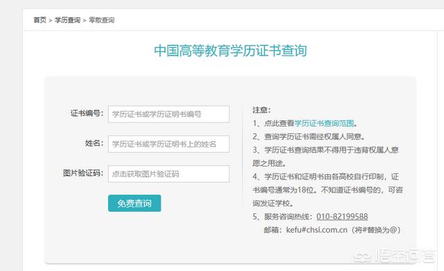Click the 证书编号 field label

[x=87, y=113]
